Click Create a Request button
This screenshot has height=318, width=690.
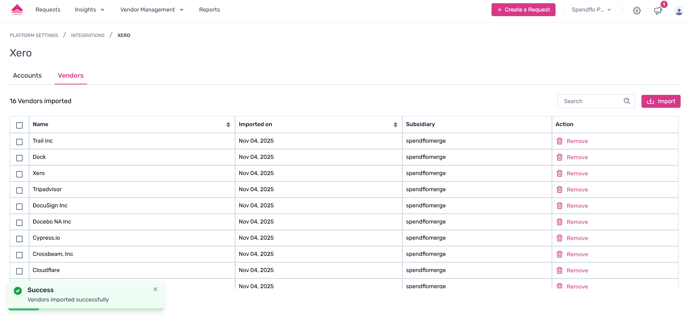click(524, 10)
